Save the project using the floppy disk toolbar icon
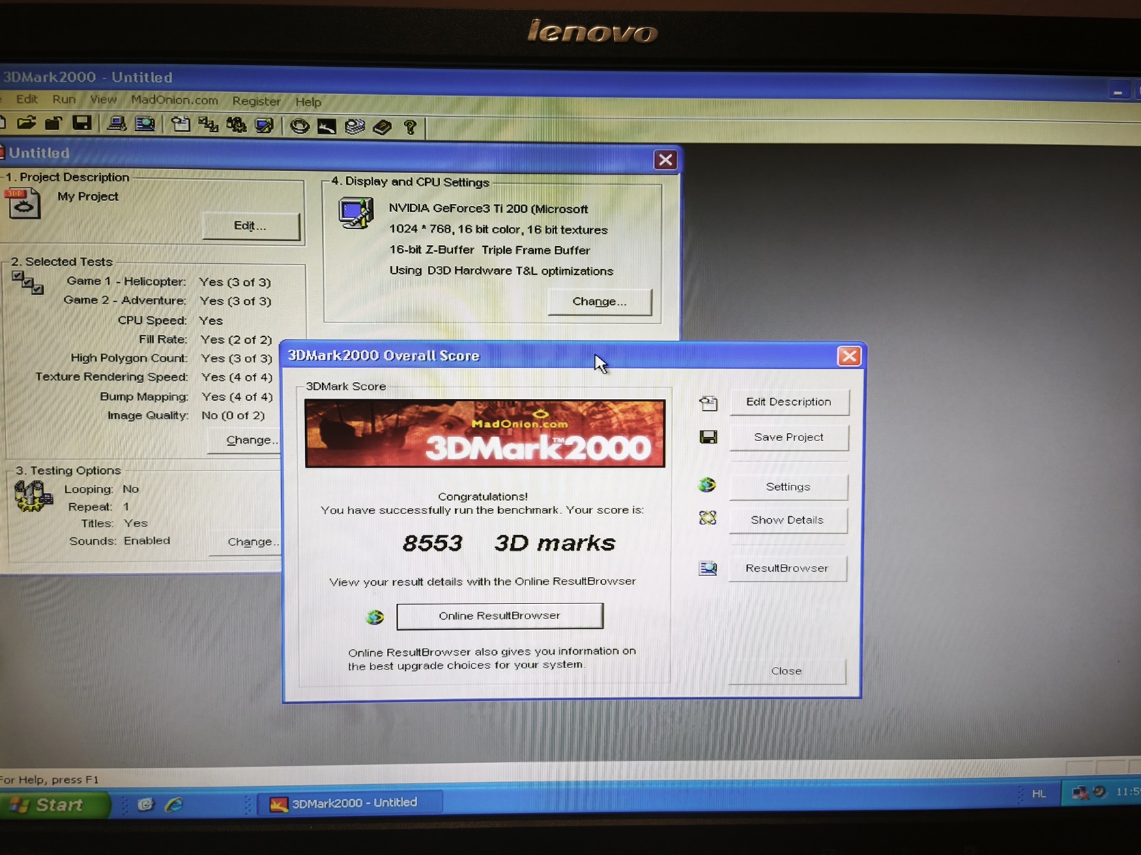The width and height of the screenshot is (1141, 855). coord(82,123)
